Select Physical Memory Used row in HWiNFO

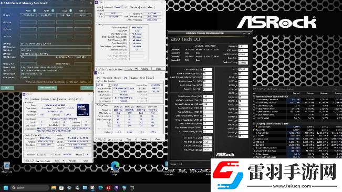point(298,109)
